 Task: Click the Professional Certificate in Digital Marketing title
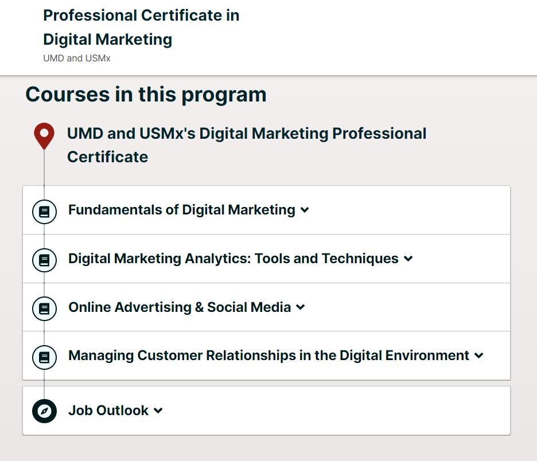pos(141,27)
